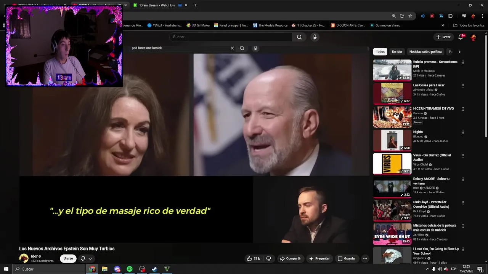
Task: Open options menu for 'Pink Floyd - Interstellar Overdrive'
Action: point(463,202)
